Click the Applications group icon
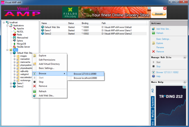This screenshot has height=127, width=189. (x=11, y=26)
